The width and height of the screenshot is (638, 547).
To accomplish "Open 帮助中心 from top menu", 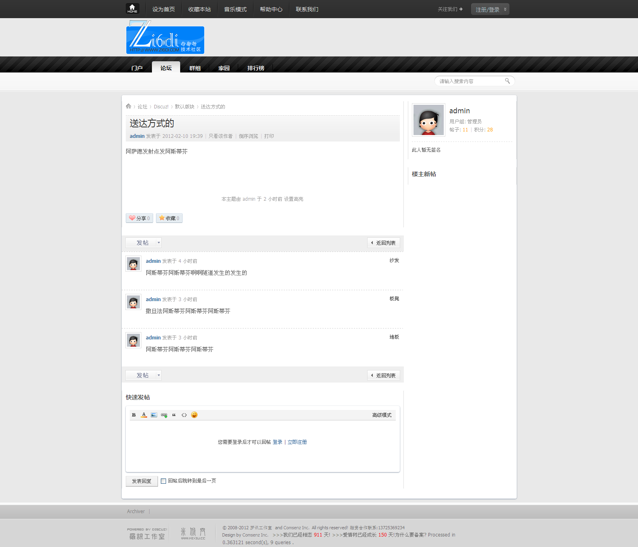I will (271, 9).
